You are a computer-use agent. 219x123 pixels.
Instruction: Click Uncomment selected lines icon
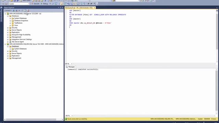(85, 4)
